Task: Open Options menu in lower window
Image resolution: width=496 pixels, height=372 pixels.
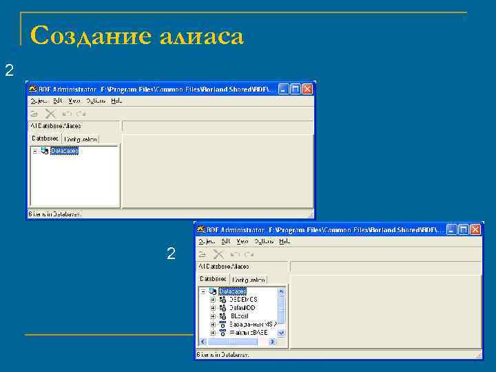Action: [x=264, y=241]
